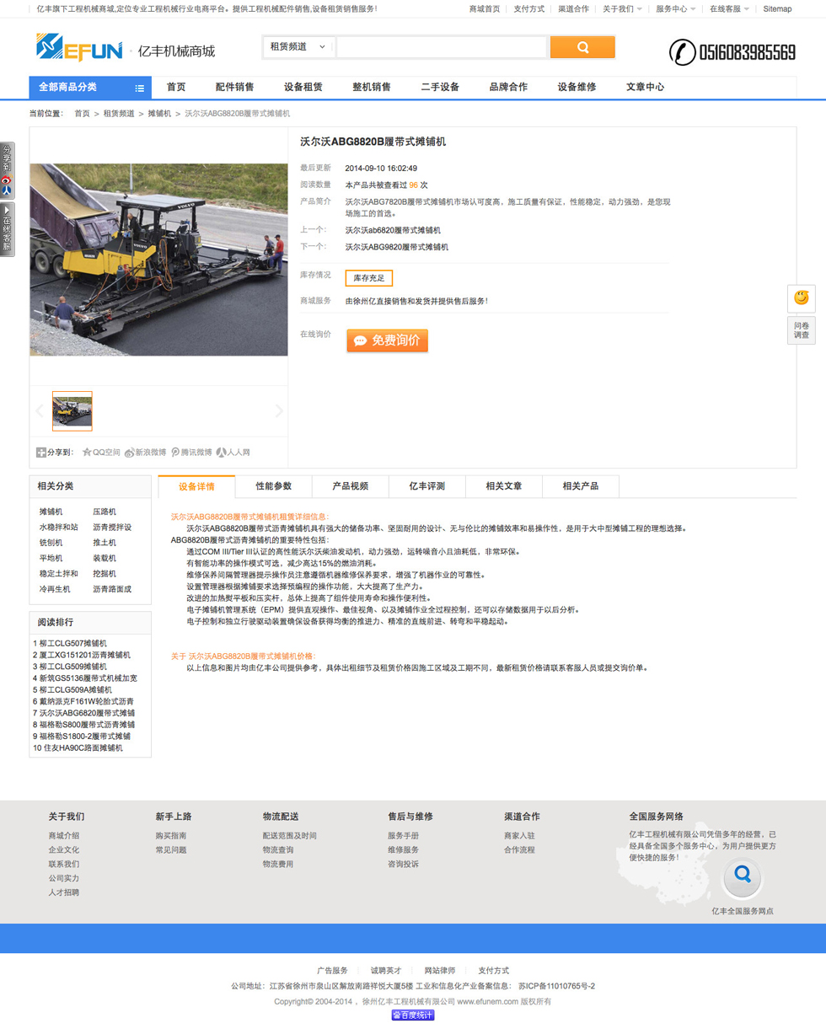Click the list icon beside 全部商品分类

tap(139, 88)
